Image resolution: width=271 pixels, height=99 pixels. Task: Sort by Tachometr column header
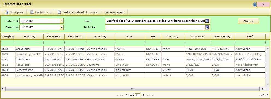(x=198, y=37)
